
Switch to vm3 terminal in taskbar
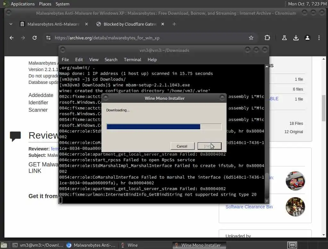[38, 245]
